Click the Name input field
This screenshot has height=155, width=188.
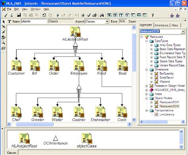point(34,21)
